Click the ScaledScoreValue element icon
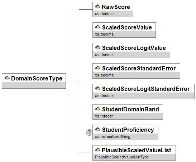The height and width of the screenshot is (162, 196). pos(97,27)
